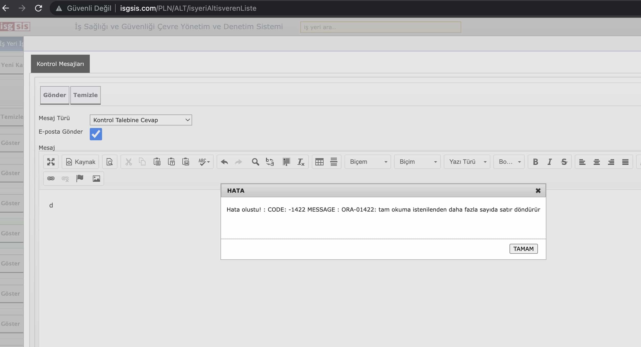Image resolution: width=641 pixels, height=347 pixels.
Task: Insert a link with the chain icon
Action: pos(51,178)
